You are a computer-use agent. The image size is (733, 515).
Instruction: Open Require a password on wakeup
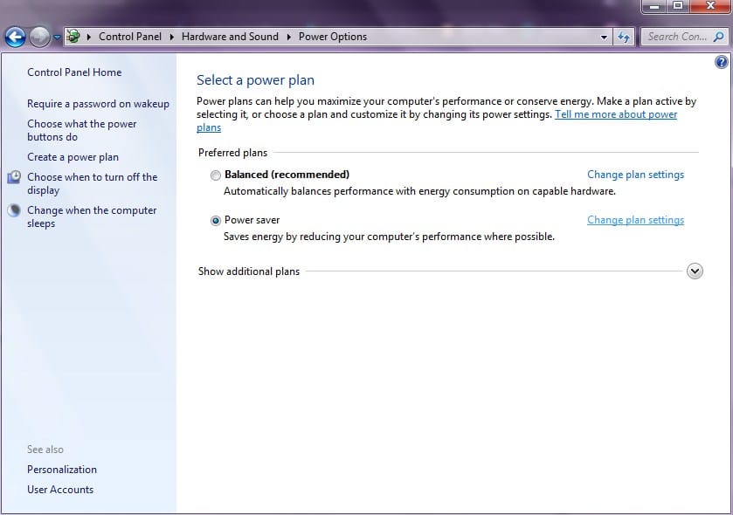point(98,104)
